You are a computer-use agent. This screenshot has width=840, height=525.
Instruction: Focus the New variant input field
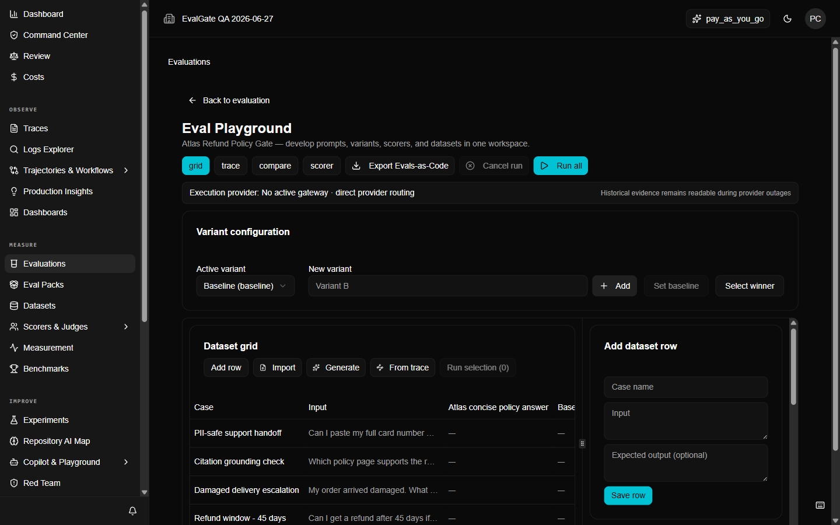(x=447, y=286)
